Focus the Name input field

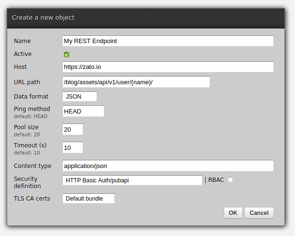tap(168, 41)
